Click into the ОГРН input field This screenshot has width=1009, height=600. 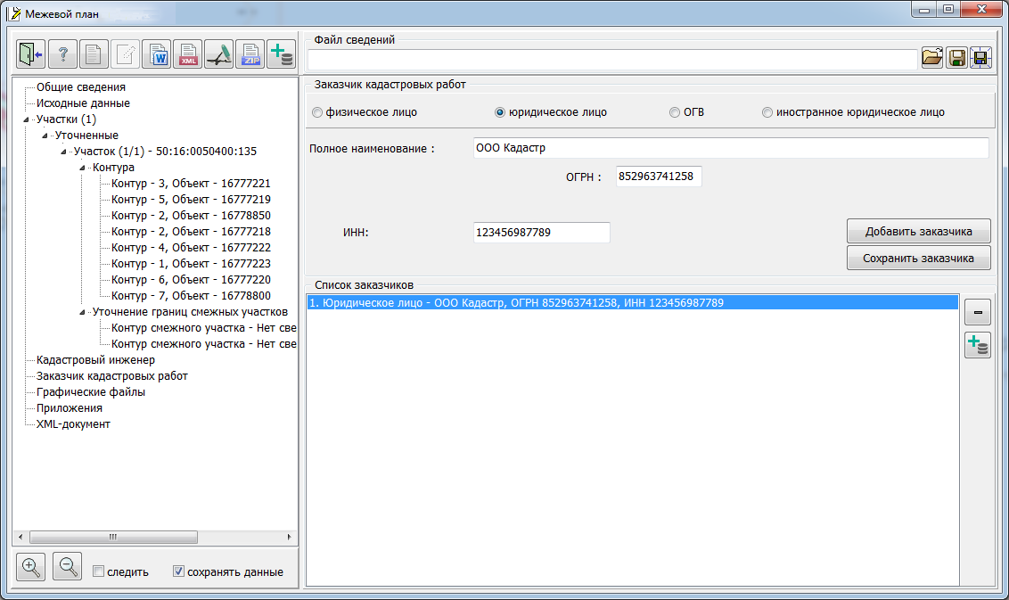[x=658, y=177]
